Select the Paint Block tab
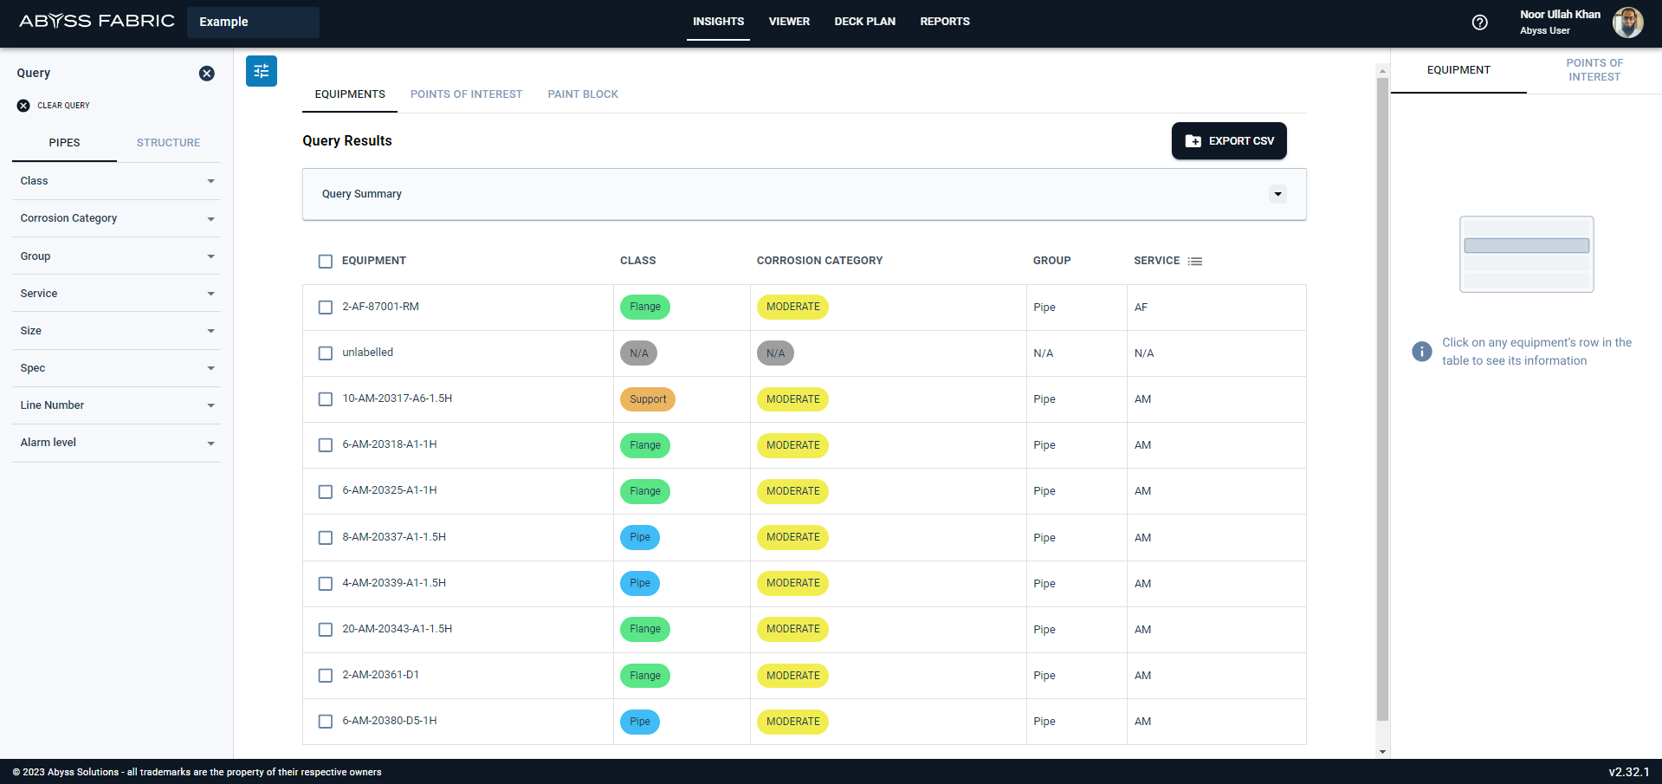 [x=583, y=94]
